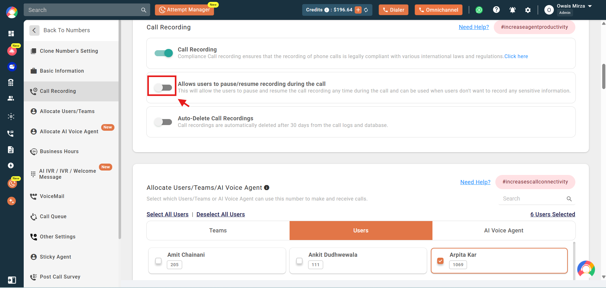Click the search icon in the users search box
Screen dimensions: 606x288
tap(569, 199)
